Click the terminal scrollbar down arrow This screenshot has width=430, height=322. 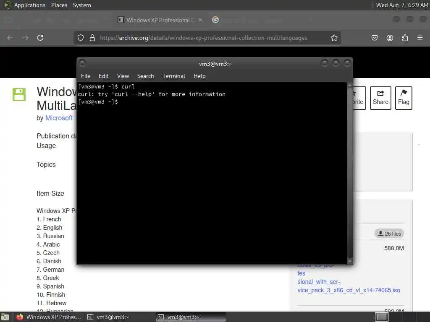tap(350, 262)
